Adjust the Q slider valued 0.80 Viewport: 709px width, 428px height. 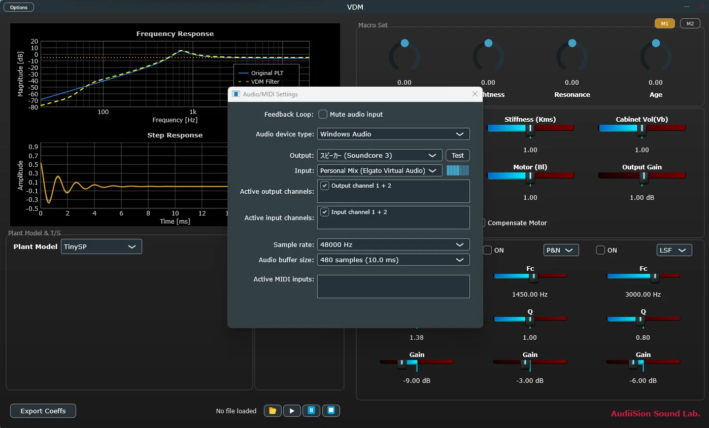[x=644, y=319]
